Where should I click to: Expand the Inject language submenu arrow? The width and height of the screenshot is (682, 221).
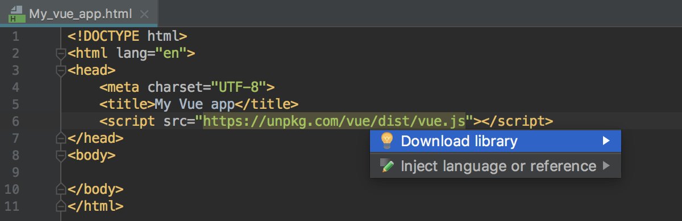click(606, 166)
